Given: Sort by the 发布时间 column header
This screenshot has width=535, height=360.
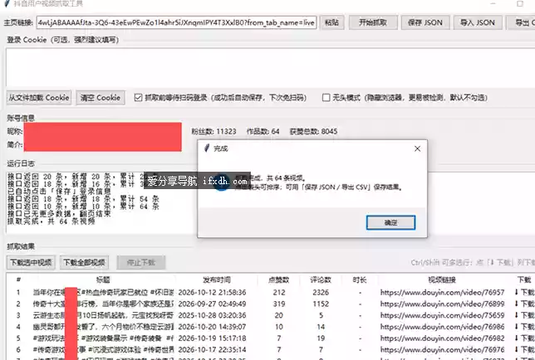Looking at the screenshot, I should 217,280.
